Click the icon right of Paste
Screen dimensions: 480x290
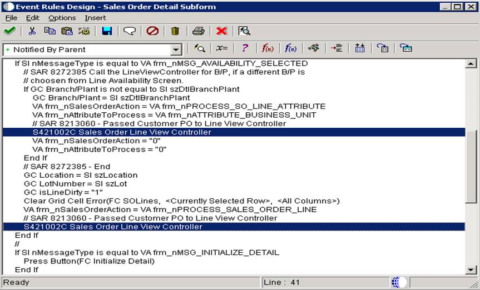[x=84, y=31]
